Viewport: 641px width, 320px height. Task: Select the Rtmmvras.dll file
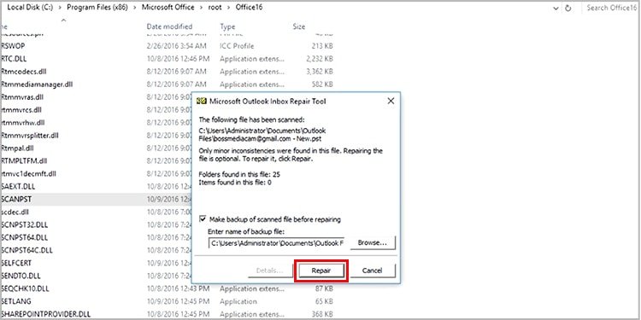click(x=22, y=97)
